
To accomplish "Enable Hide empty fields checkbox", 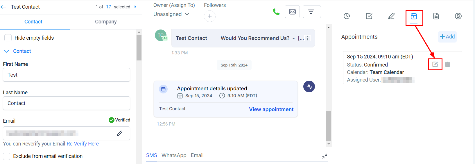I will tap(8, 38).
